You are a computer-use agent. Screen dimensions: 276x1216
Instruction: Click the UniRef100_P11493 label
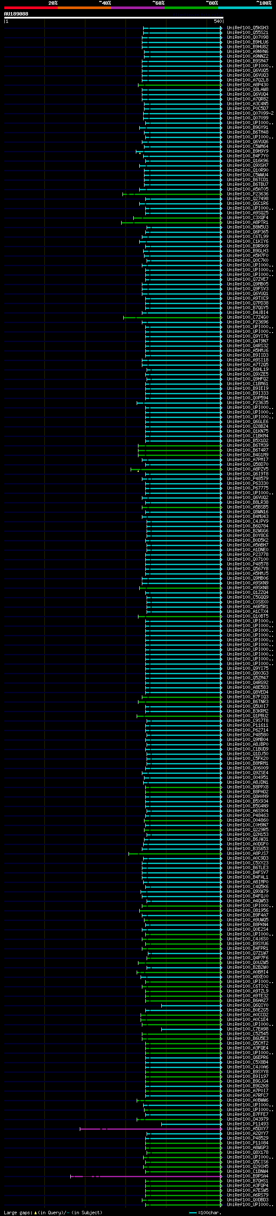[x=248, y=1125]
